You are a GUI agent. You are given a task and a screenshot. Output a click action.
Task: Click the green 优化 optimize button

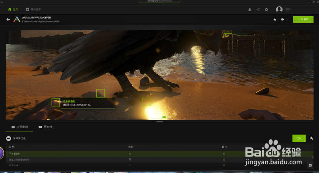pyautogui.click(x=299, y=139)
